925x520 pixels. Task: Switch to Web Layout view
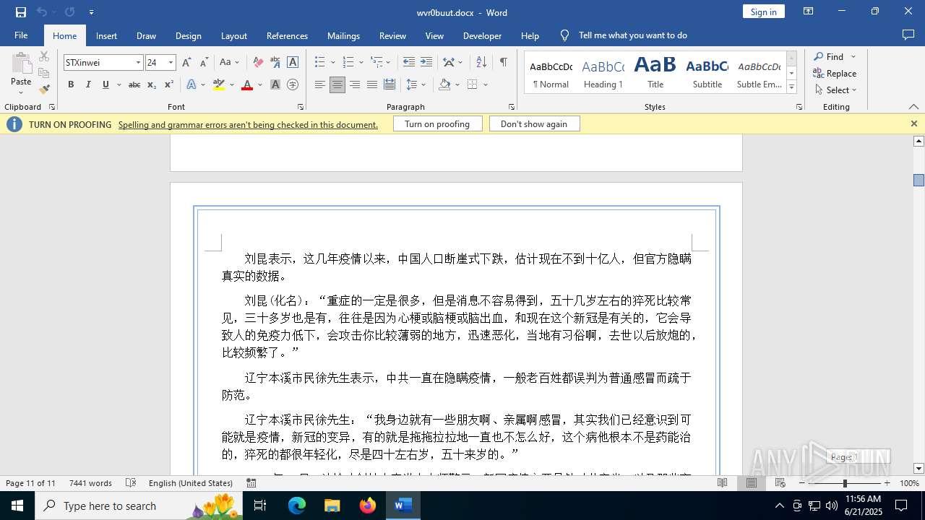[780, 483]
